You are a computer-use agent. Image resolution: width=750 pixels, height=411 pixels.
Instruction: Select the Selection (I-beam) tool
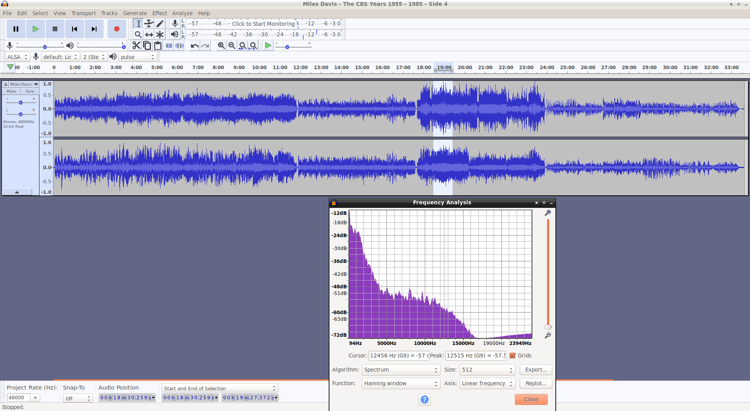click(x=138, y=24)
